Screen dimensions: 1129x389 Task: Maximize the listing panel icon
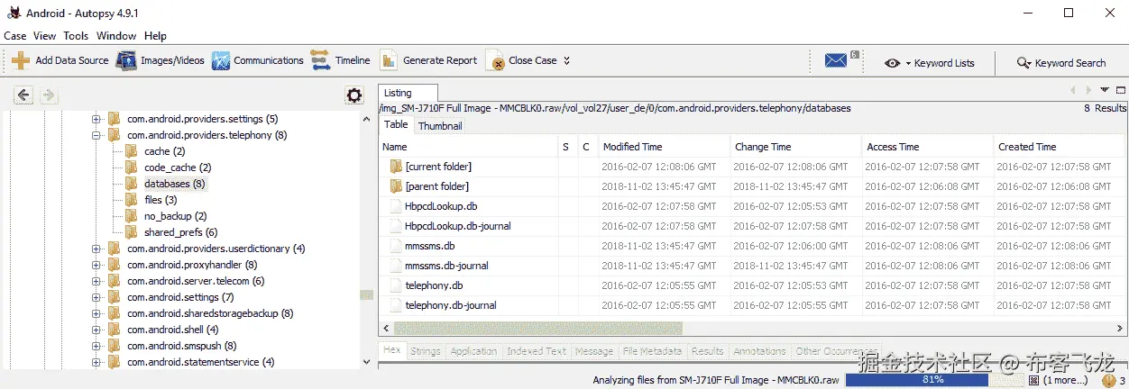(1120, 90)
